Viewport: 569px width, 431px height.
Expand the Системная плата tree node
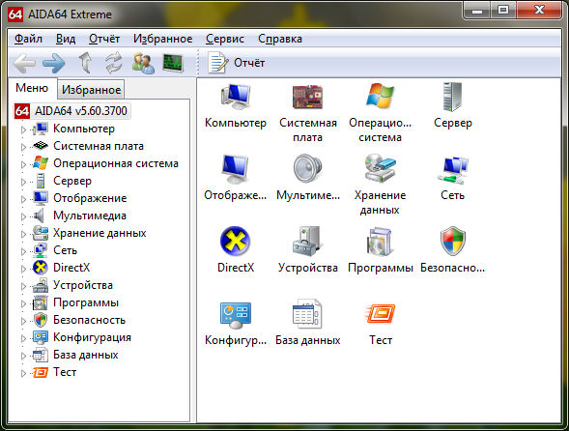pos(23,147)
